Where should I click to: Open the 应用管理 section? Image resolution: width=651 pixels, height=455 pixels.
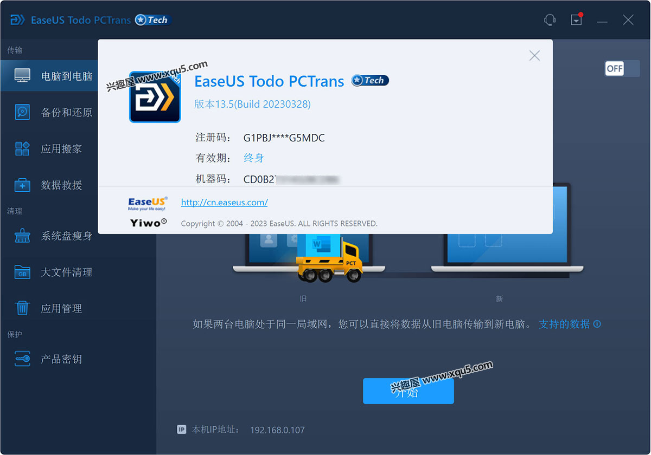pyautogui.click(x=61, y=308)
